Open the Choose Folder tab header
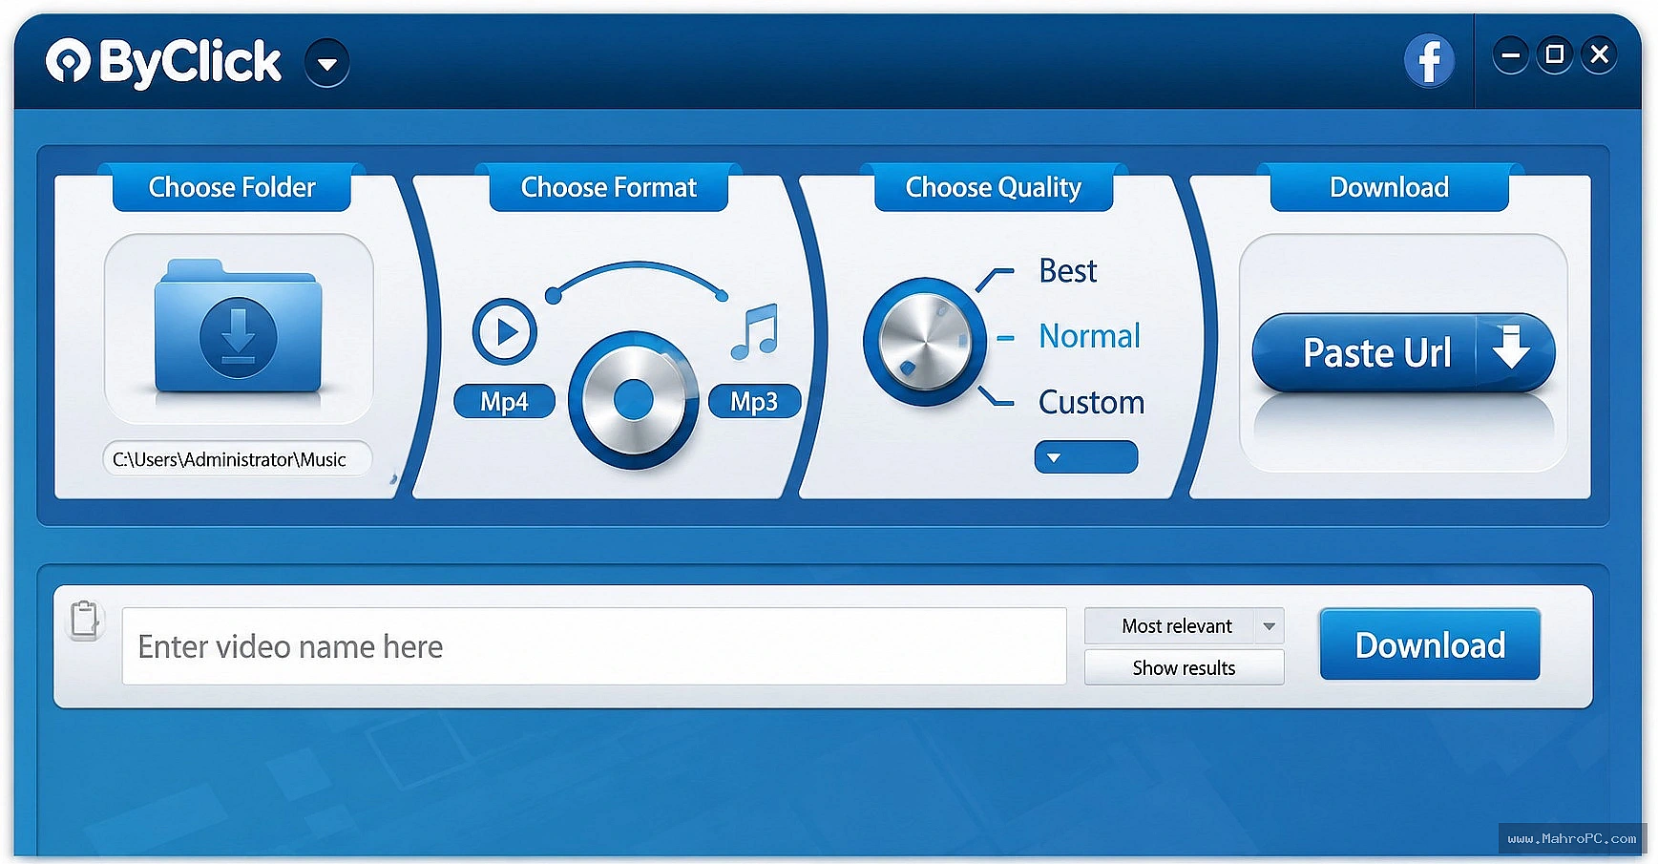Screen dimensions: 1658x864 [x=232, y=187]
